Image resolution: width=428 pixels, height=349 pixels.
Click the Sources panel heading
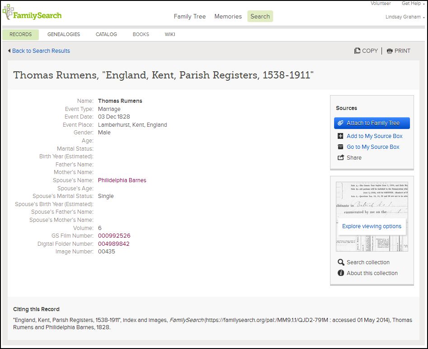[x=346, y=108]
